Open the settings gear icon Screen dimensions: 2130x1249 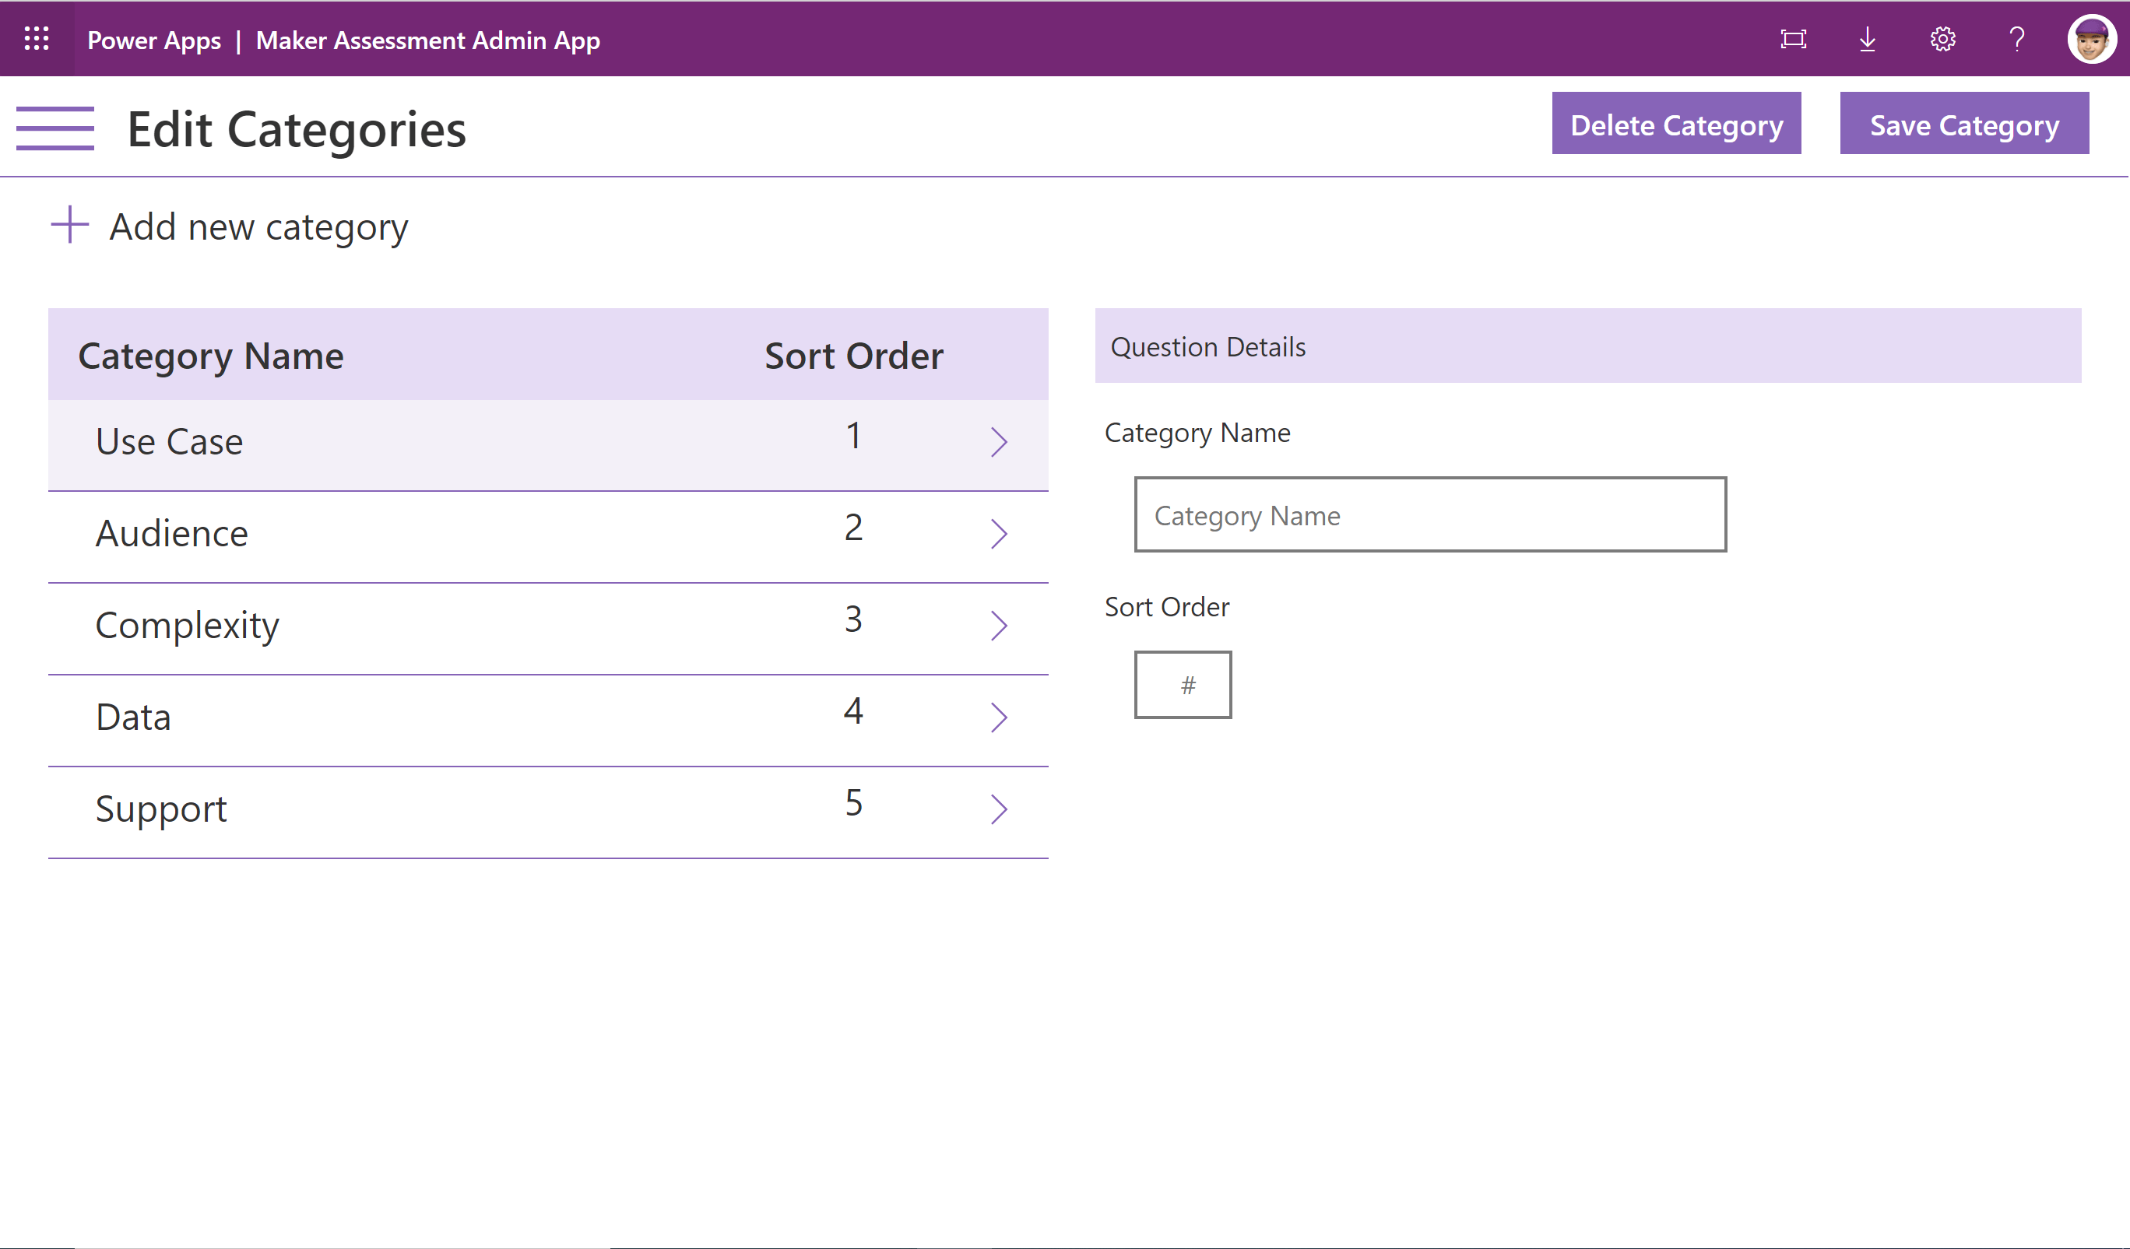[x=1942, y=39]
